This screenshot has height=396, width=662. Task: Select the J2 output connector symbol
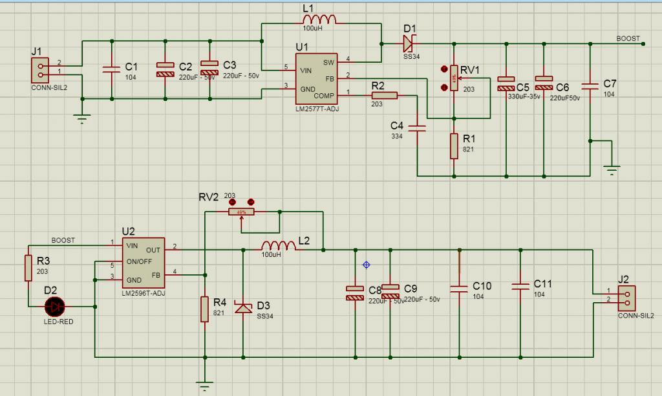(x=627, y=298)
